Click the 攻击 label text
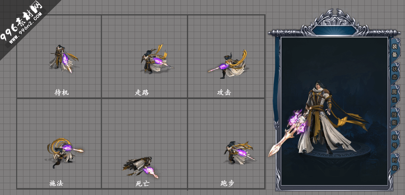This screenshot has height=195, width=405. [x=224, y=92]
